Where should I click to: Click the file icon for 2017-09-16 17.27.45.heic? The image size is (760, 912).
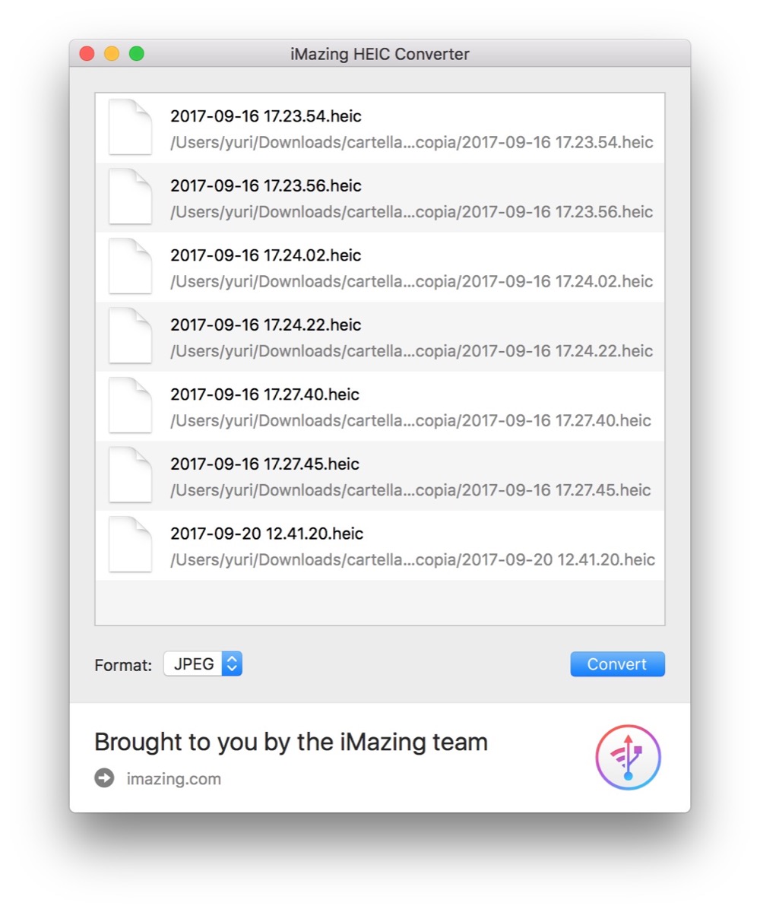pos(130,475)
